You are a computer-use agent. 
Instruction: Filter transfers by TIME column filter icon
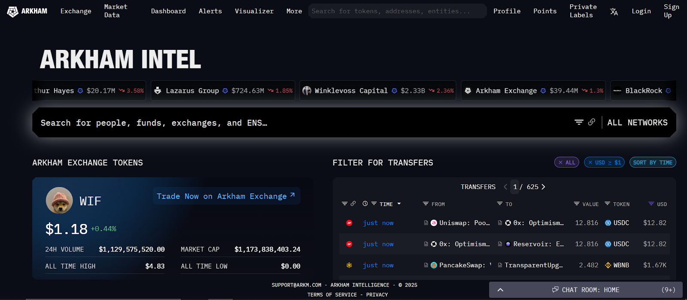click(374, 204)
